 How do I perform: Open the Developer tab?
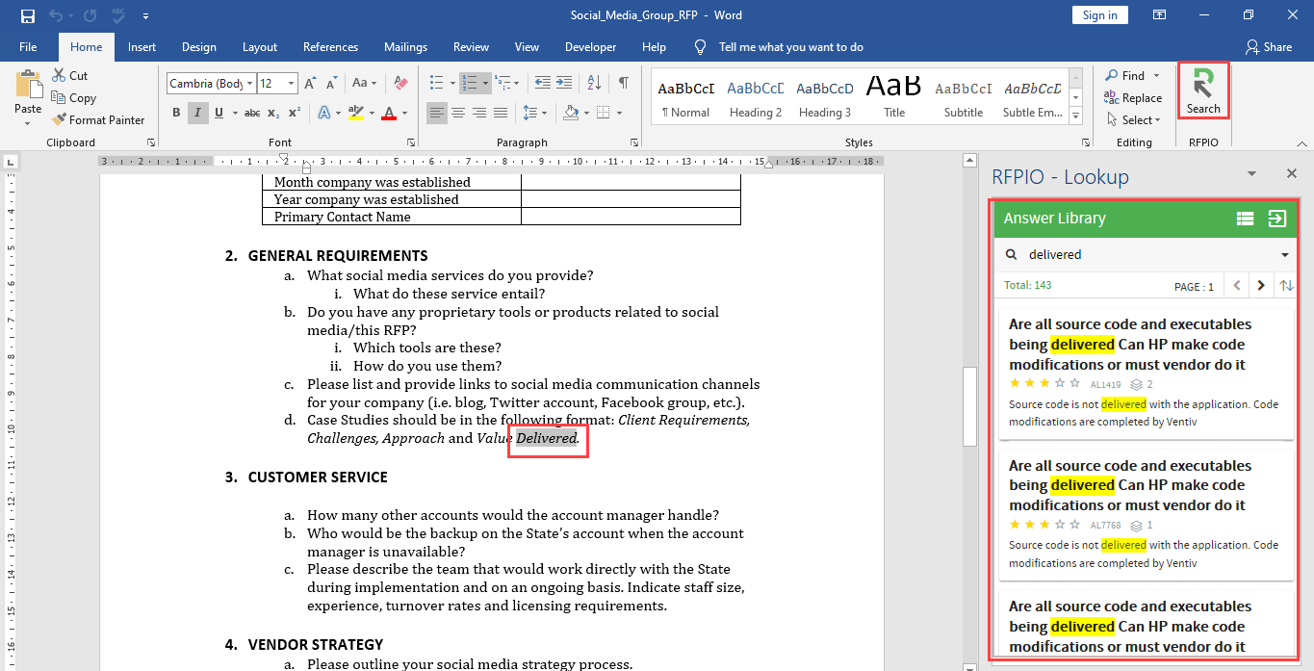[x=590, y=46]
